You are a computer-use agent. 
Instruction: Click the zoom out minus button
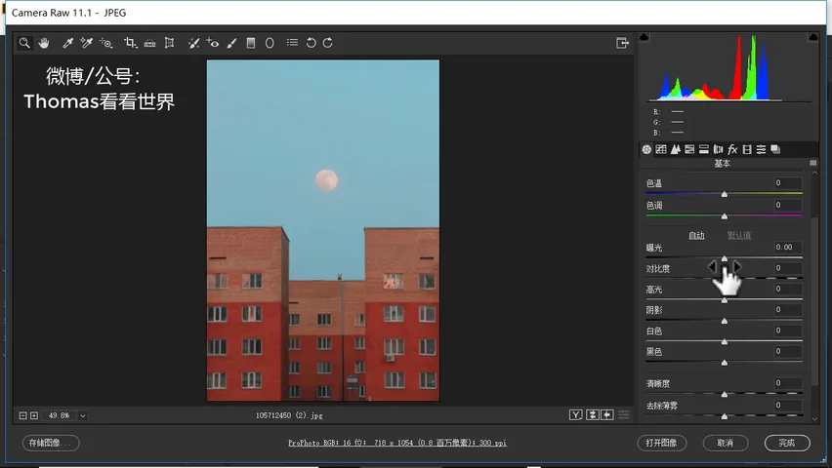coord(22,415)
